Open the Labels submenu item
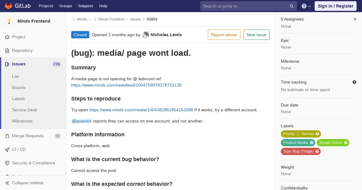The height and width of the screenshot is (190, 362). (18, 99)
